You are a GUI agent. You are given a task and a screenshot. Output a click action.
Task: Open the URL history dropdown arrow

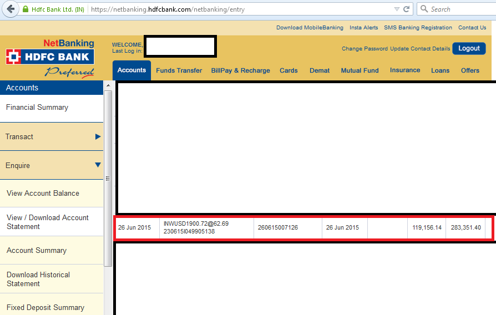pos(397,9)
